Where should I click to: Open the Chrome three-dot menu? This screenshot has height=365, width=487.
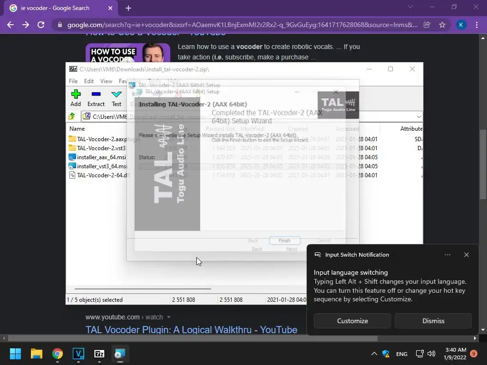[477, 25]
